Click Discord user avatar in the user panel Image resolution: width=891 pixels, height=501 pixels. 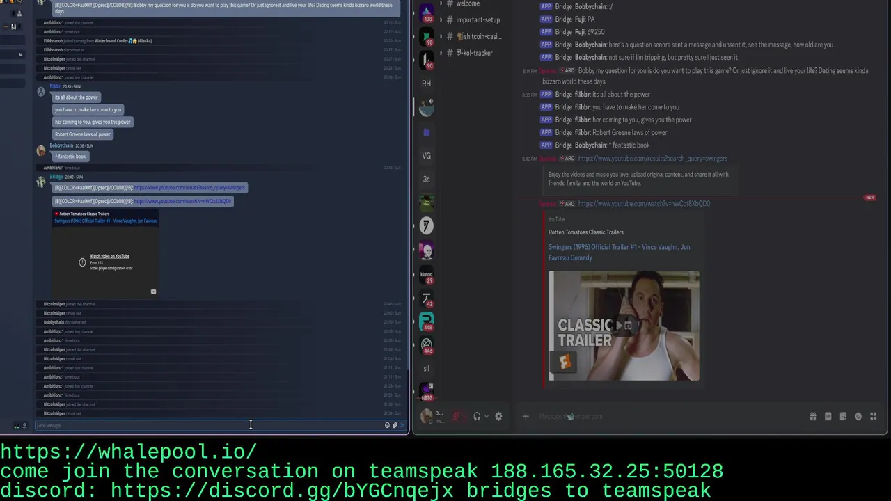coord(427,417)
